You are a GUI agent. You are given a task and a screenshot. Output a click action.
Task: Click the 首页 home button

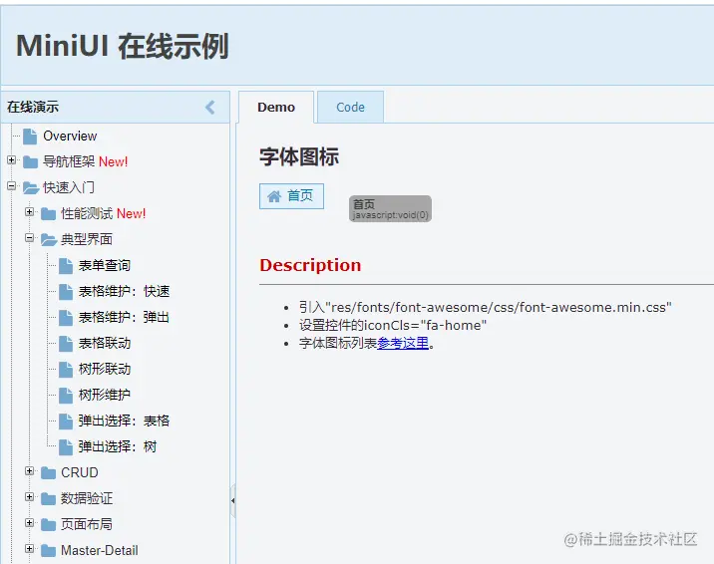tap(291, 196)
